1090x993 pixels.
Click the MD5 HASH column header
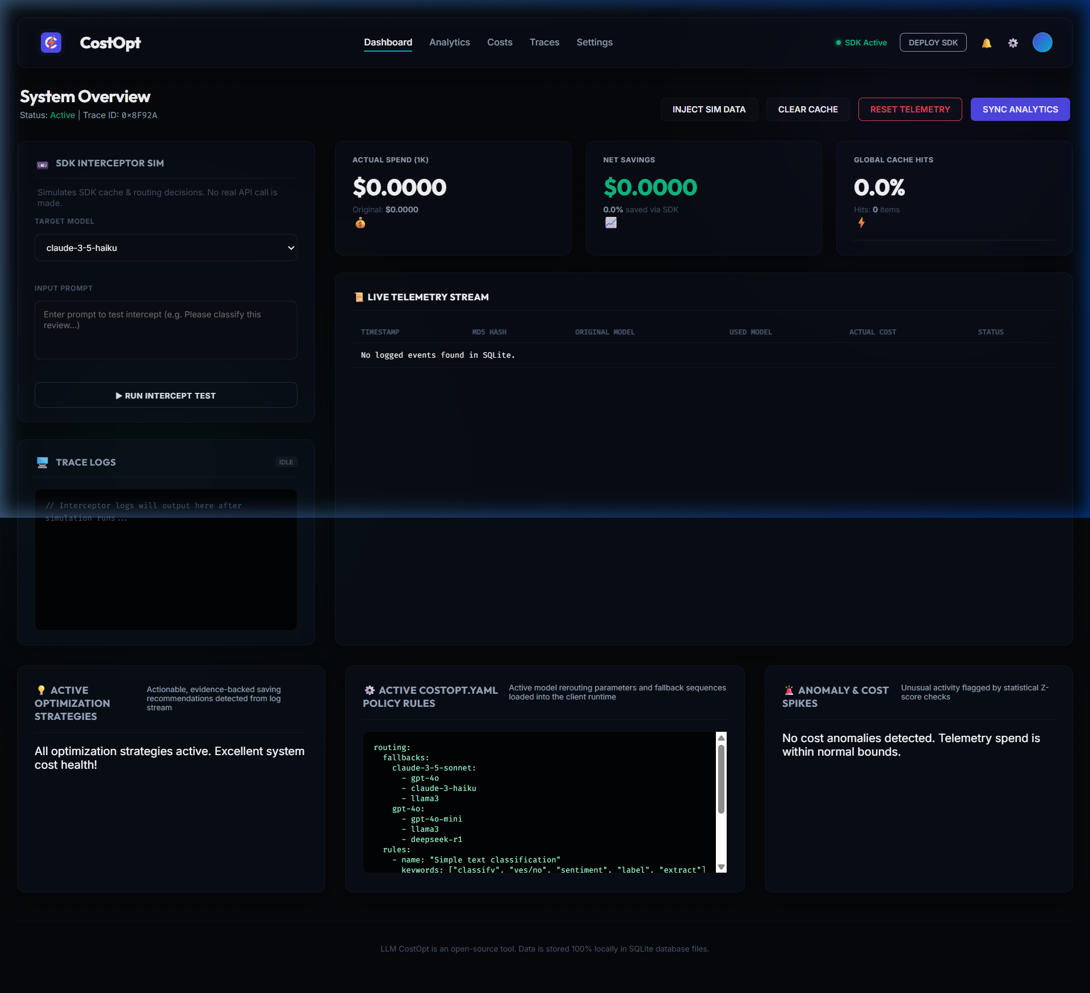pos(489,332)
